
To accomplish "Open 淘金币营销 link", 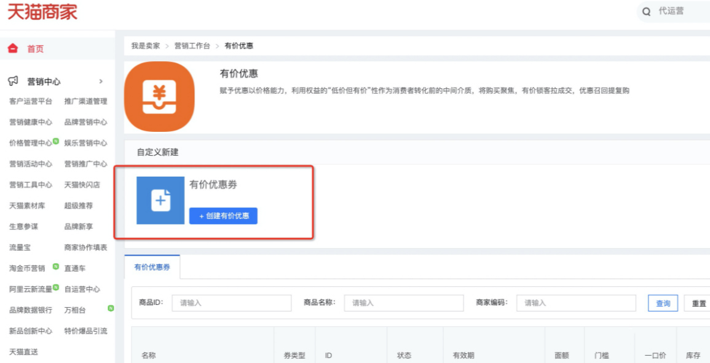I will pos(26,269).
